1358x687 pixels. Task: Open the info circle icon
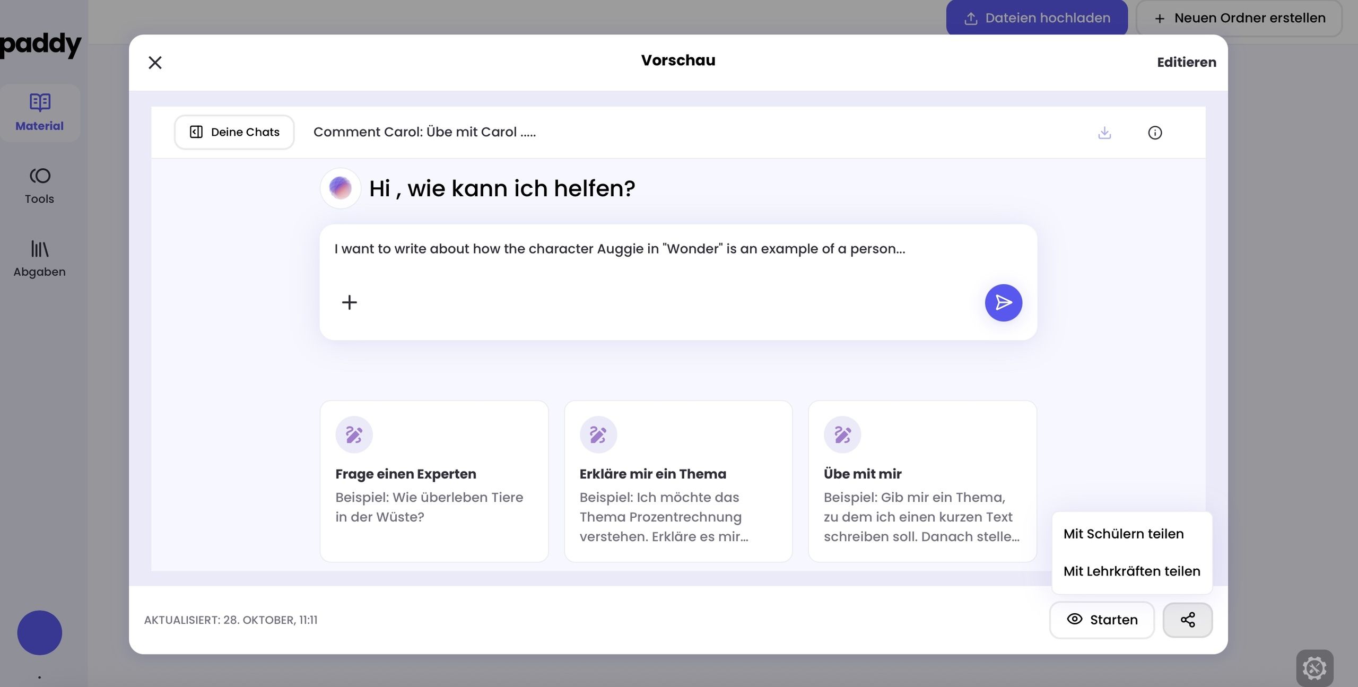[1155, 133]
